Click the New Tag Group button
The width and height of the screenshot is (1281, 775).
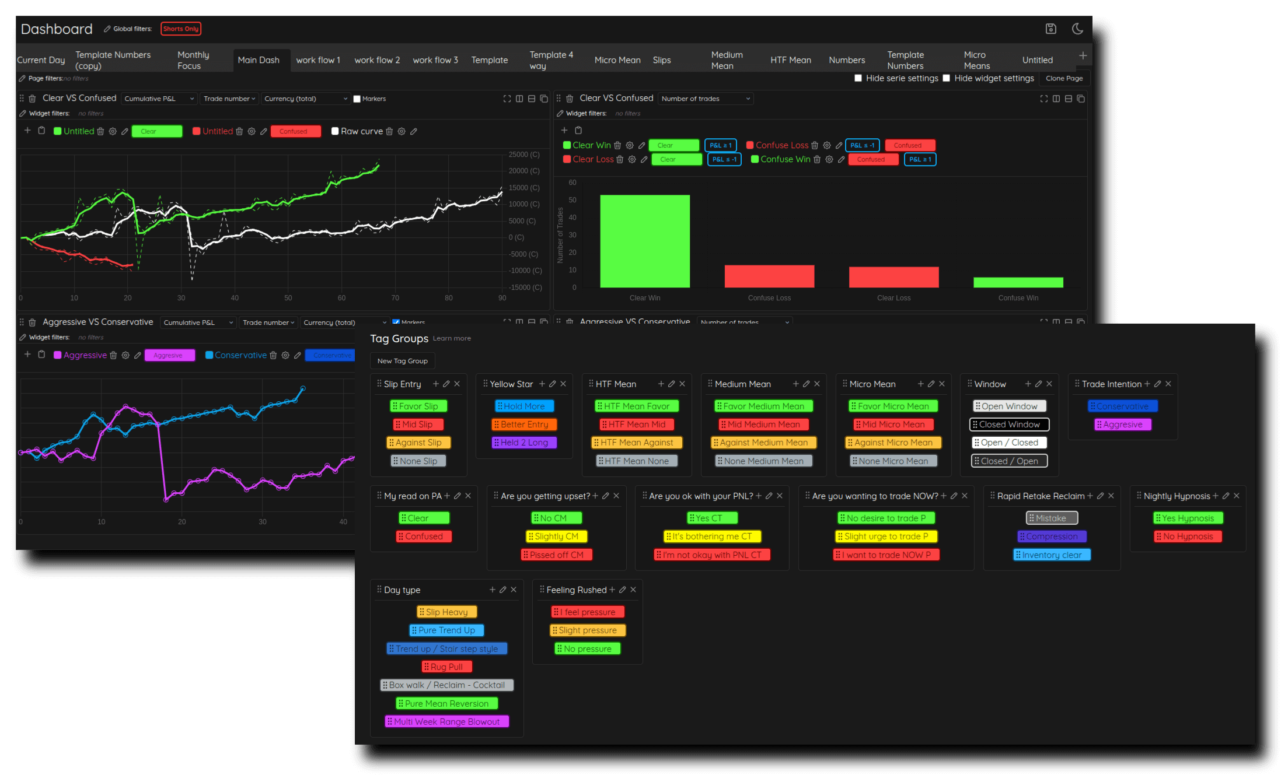[402, 361]
